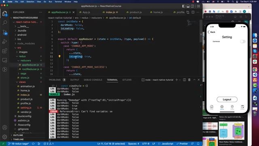Click the lightbulb code action on line 11

pos(59,56)
